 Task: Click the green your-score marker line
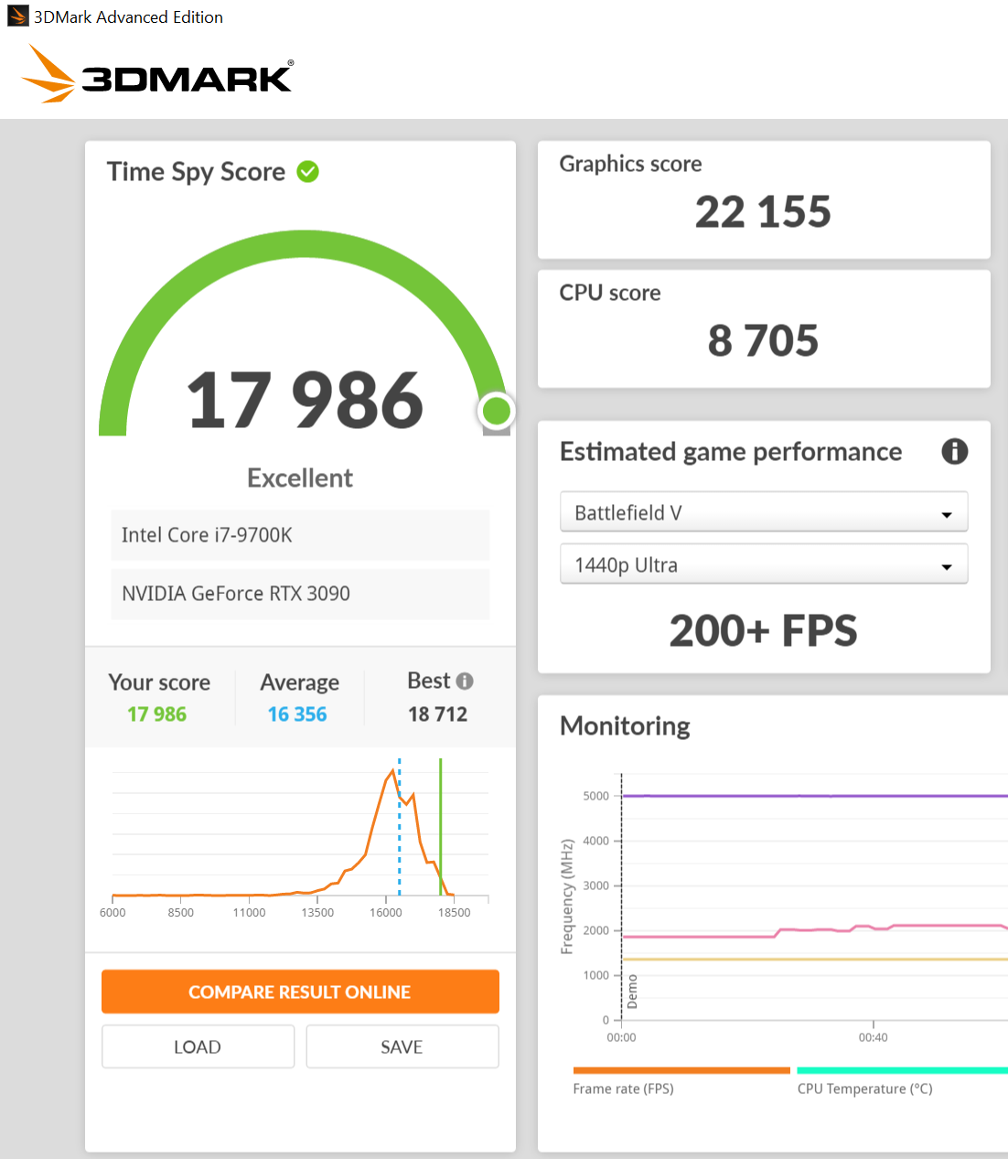[440, 828]
